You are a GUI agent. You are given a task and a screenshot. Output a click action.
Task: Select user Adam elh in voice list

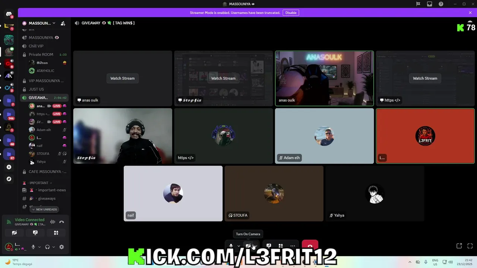48,130
